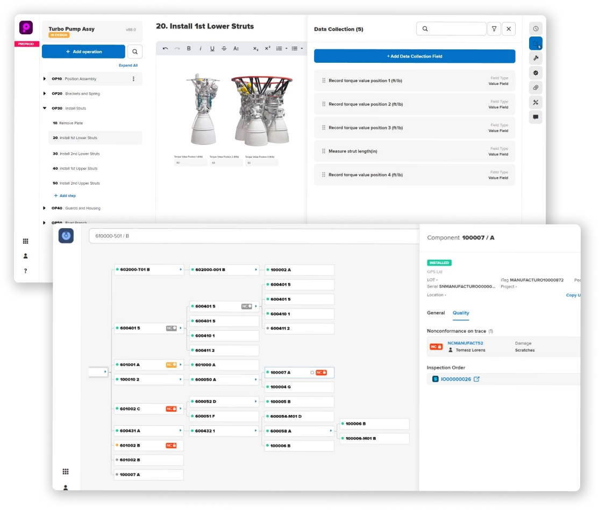599x510 pixels.
Task: Apply bold formatting in editor toolbar
Action: click(x=189, y=48)
